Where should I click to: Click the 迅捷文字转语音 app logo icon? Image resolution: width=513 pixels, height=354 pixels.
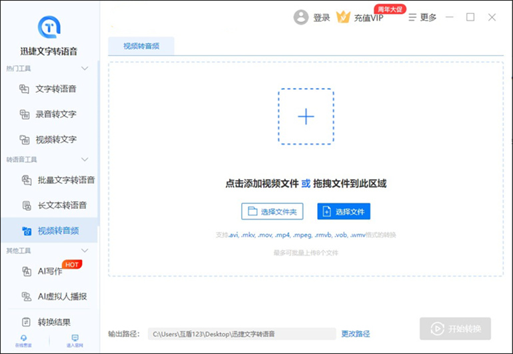click(x=49, y=27)
